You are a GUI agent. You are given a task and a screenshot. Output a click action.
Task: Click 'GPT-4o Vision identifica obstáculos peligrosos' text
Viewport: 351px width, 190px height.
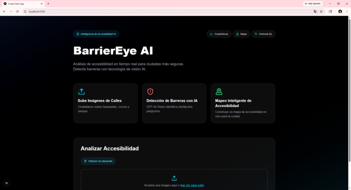pyautogui.click(x=169, y=109)
